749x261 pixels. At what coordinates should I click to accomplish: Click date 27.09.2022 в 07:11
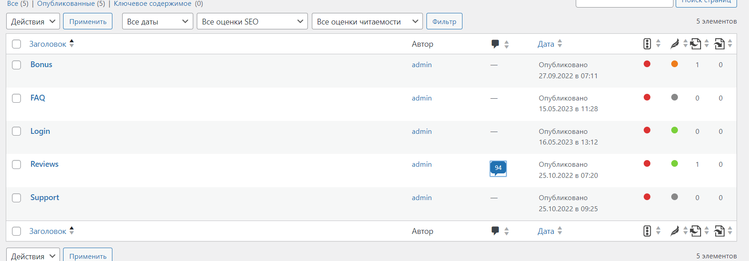point(568,76)
